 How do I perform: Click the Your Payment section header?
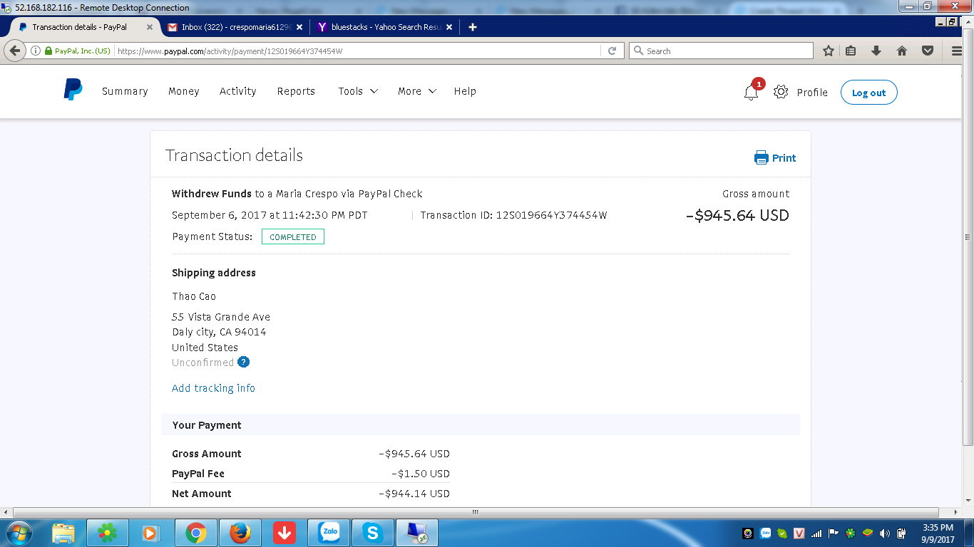[x=481, y=425]
